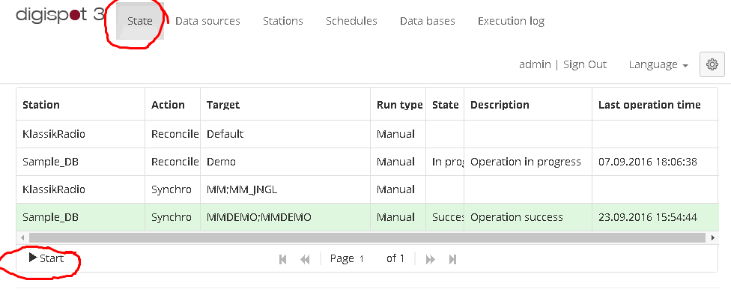The height and width of the screenshot is (295, 731).
Task: Click the Demo target cell
Action: click(x=285, y=162)
